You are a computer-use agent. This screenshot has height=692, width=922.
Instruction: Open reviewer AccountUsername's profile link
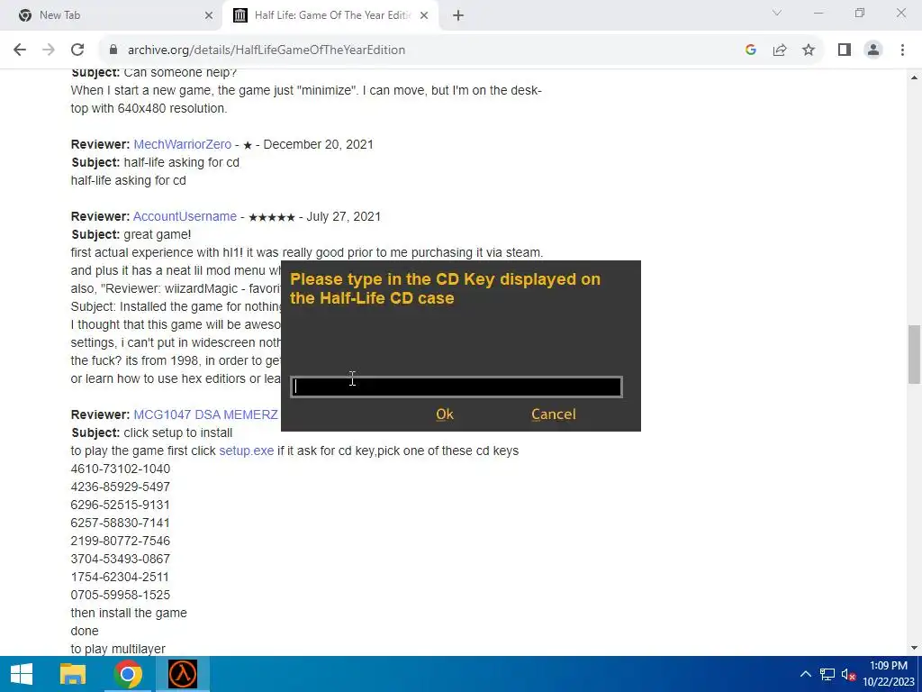pos(185,216)
